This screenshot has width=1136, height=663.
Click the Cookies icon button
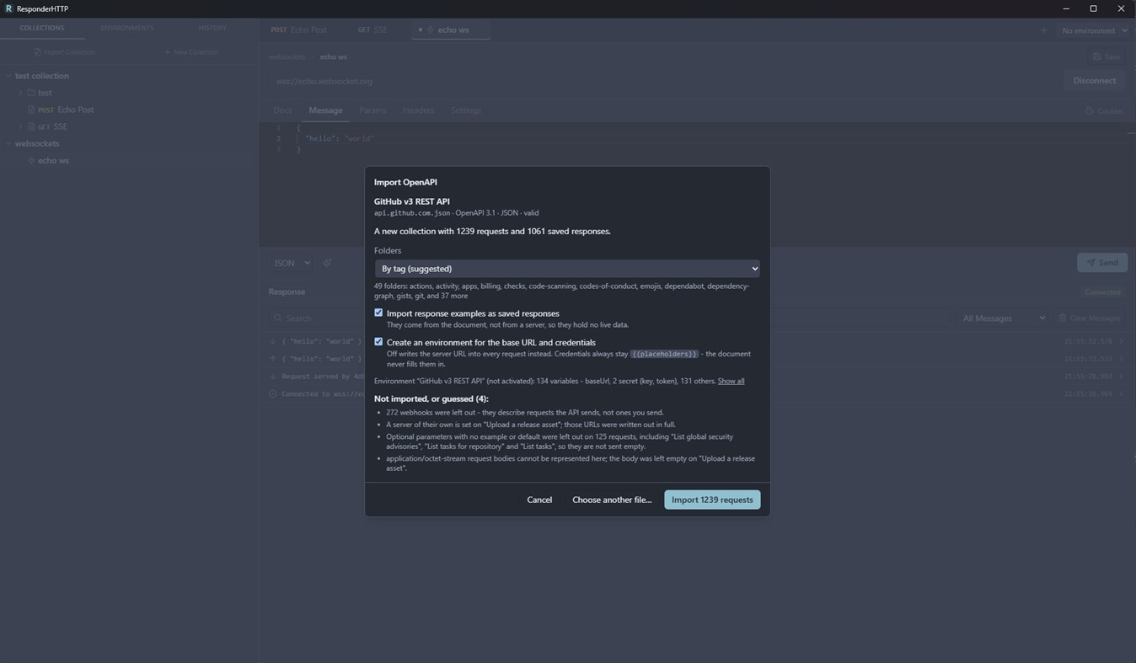[1089, 111]
